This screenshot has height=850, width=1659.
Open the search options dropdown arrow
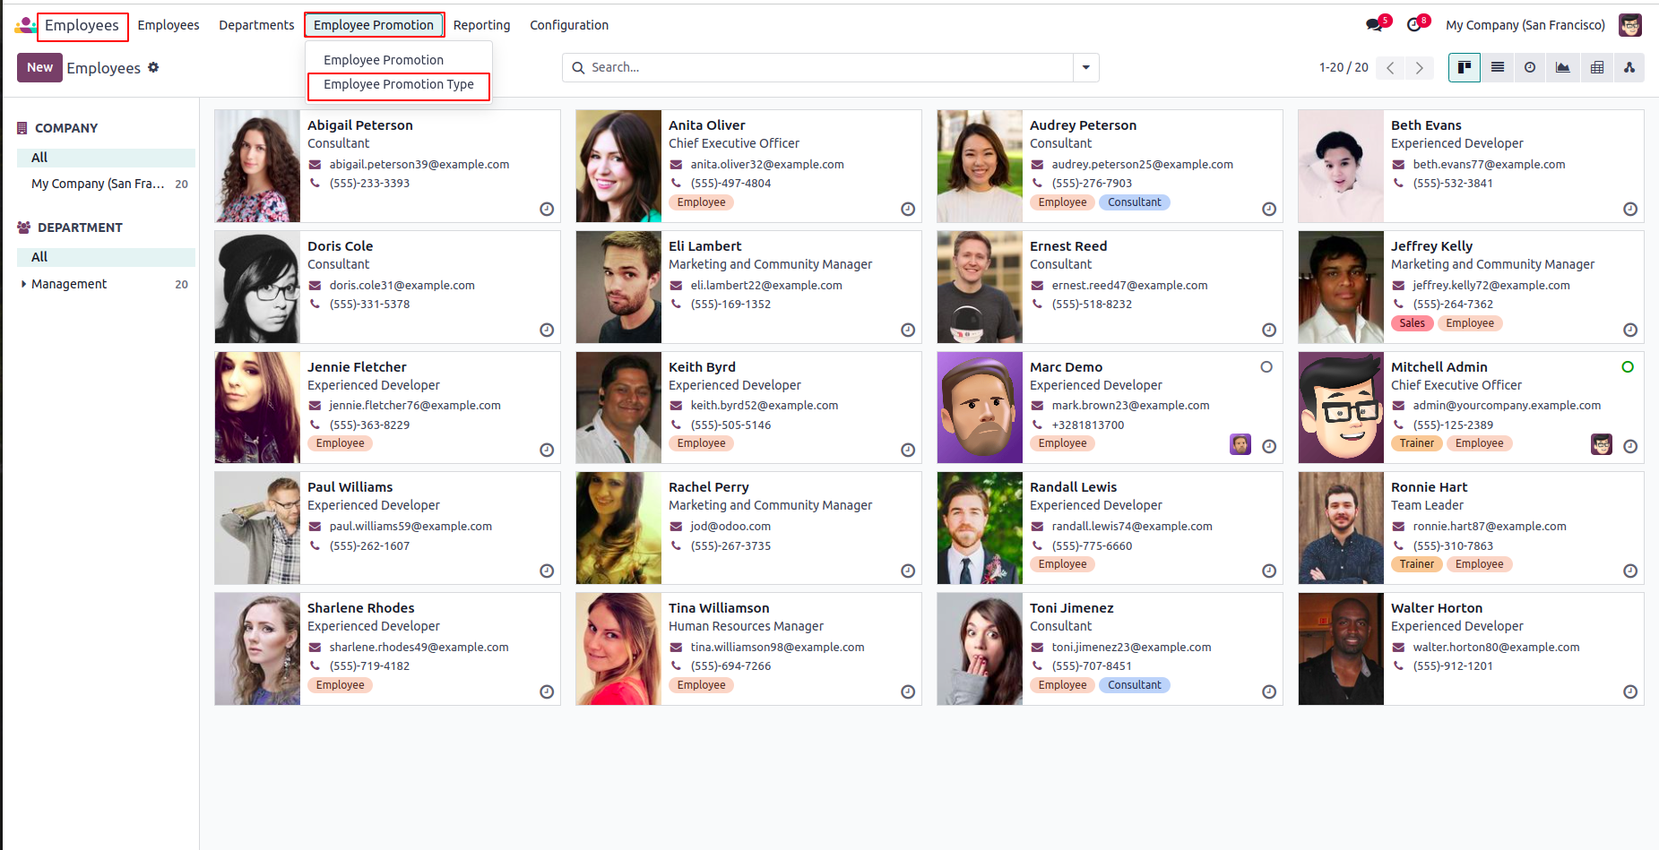[x=1085, y=67]
